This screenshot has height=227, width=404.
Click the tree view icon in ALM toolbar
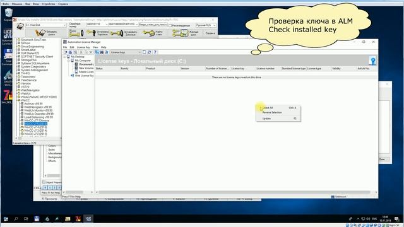97,52
